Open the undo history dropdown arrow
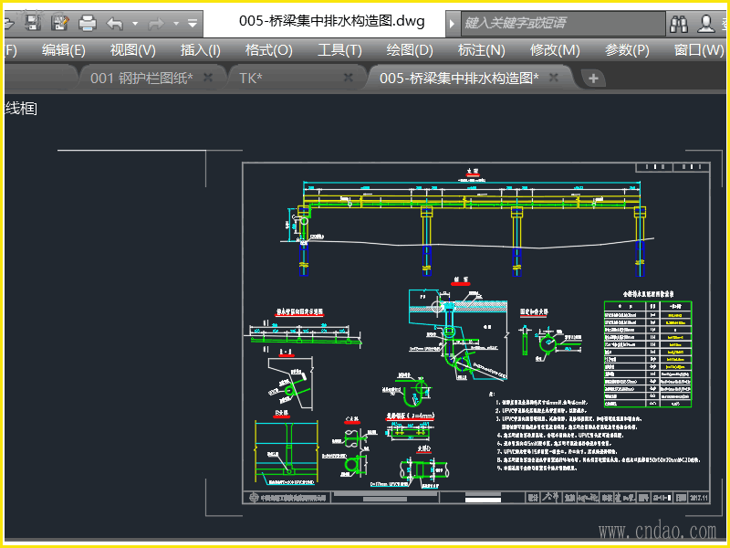 coord(135,23)
